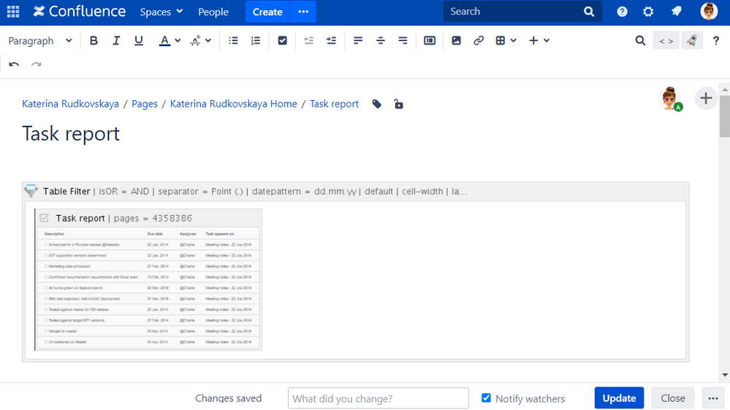Apply current text color button
730x410 pixels.
(x=164, y=41)
